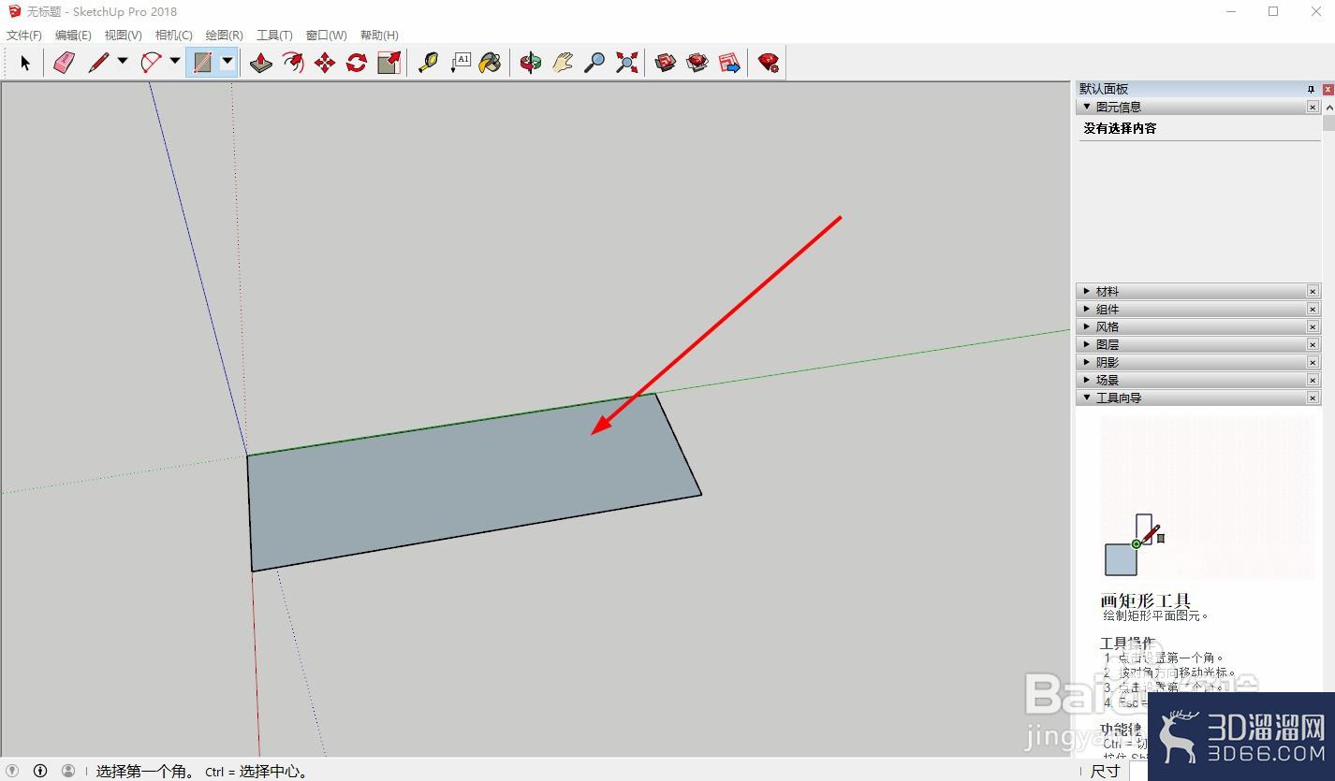Expand the 风格 panel
This screenshot has width=1335, height=781.
click(x=1087, y=326)
